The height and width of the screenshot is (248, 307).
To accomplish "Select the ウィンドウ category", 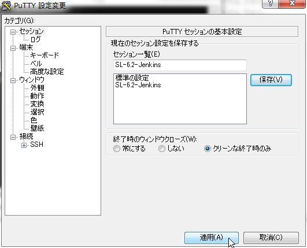I will (x=32, y=80).
